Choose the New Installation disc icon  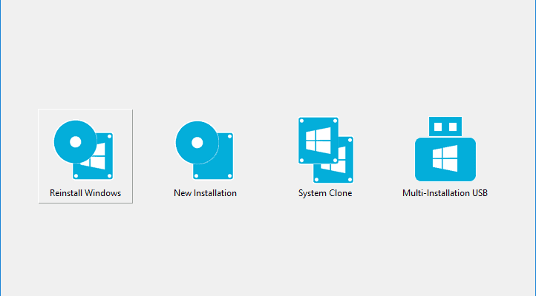204,150
